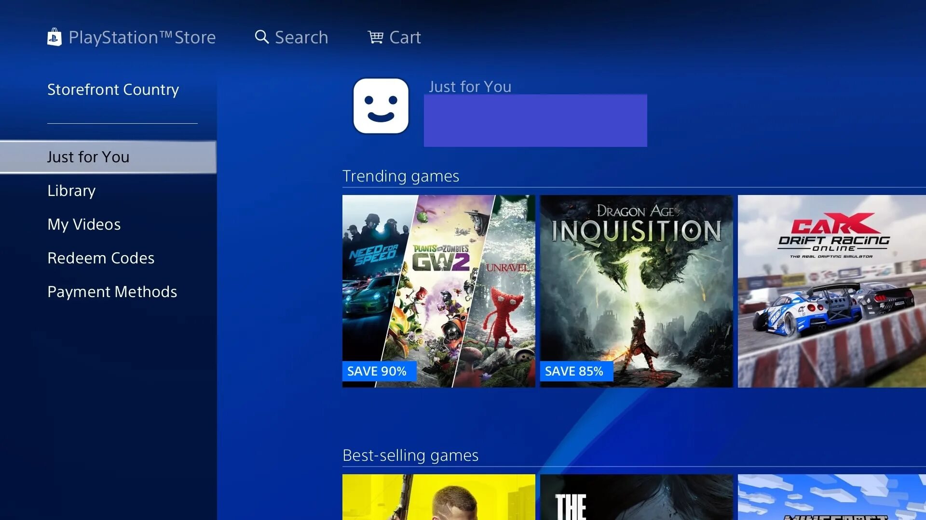Expand the Best-selling games section
The image size is (926, 520).
point(410,455)
